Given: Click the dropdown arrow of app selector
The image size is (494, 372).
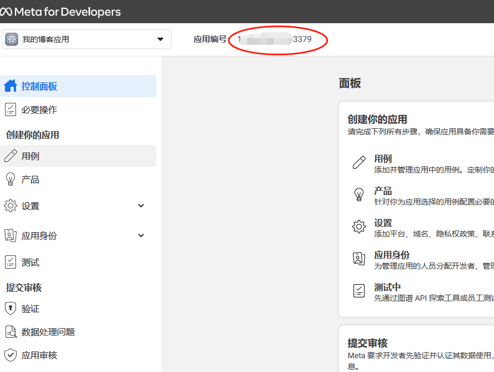Looking at the screenshot, I should [160, 39].
